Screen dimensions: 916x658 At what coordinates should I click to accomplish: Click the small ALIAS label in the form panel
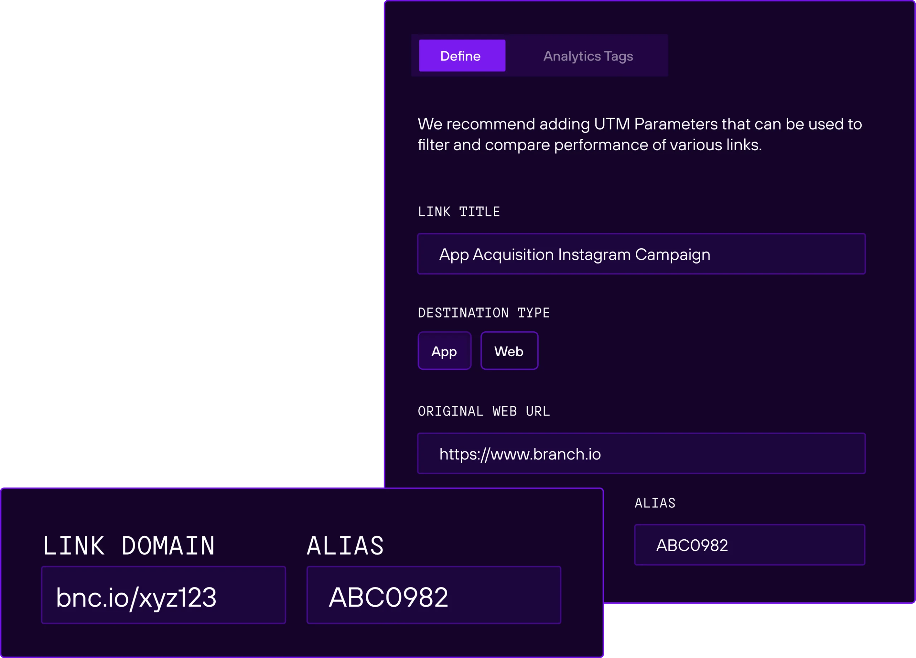(x=655, y=503)
